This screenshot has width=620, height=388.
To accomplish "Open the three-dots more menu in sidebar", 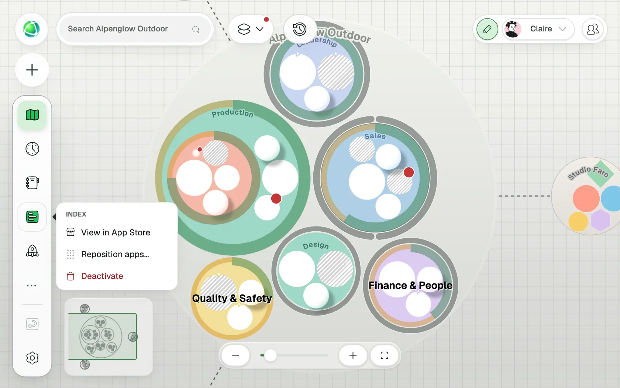I will 32,285.
